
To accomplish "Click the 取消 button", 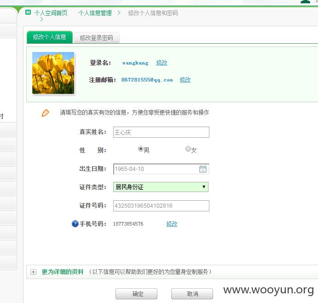I will point(192,294).
